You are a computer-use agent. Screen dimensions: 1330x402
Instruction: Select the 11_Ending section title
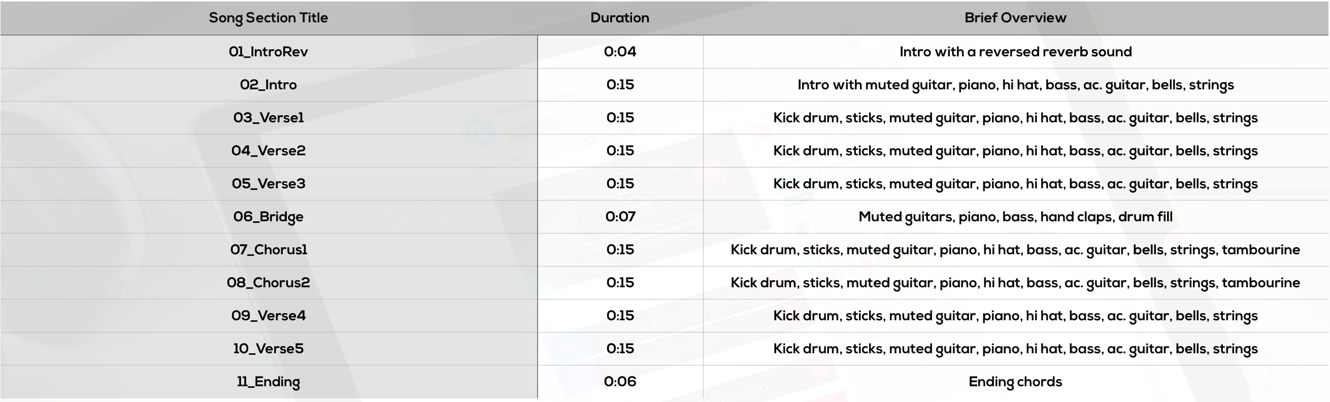[268, 382]
